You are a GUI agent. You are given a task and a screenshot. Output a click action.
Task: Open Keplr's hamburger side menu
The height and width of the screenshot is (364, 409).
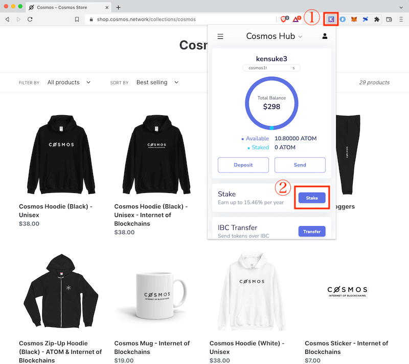click(x=220, y=36)
